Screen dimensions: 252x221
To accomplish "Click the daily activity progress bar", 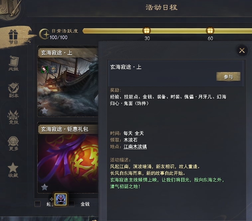I will coord(167,31).
